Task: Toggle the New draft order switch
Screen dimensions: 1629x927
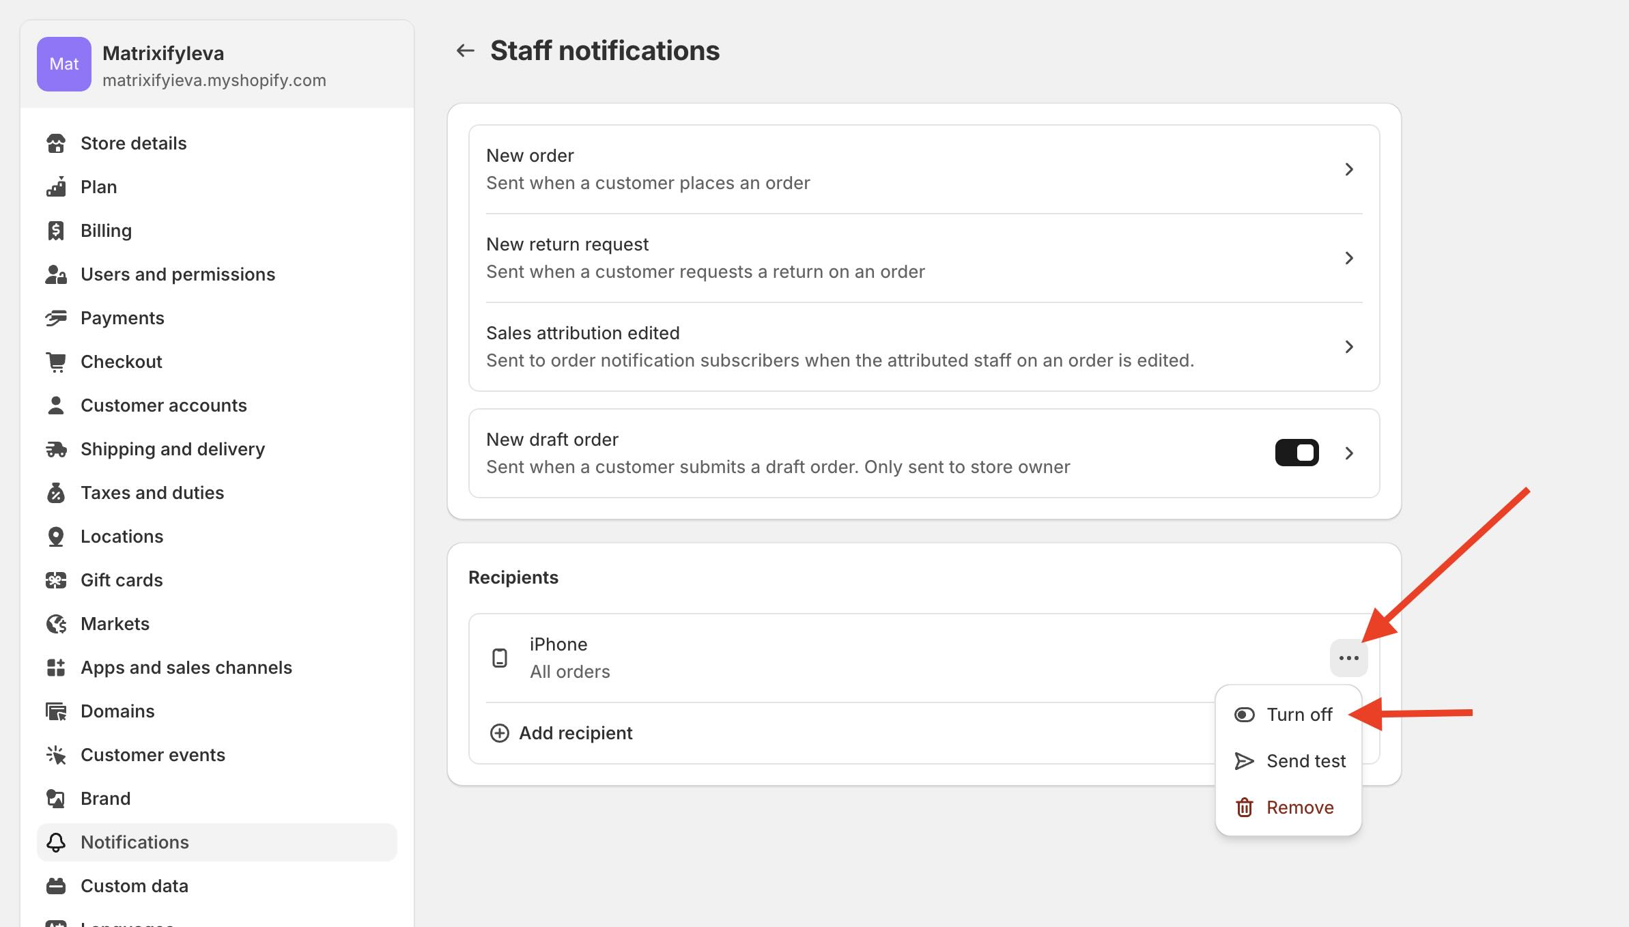Action: point(1297,453)
